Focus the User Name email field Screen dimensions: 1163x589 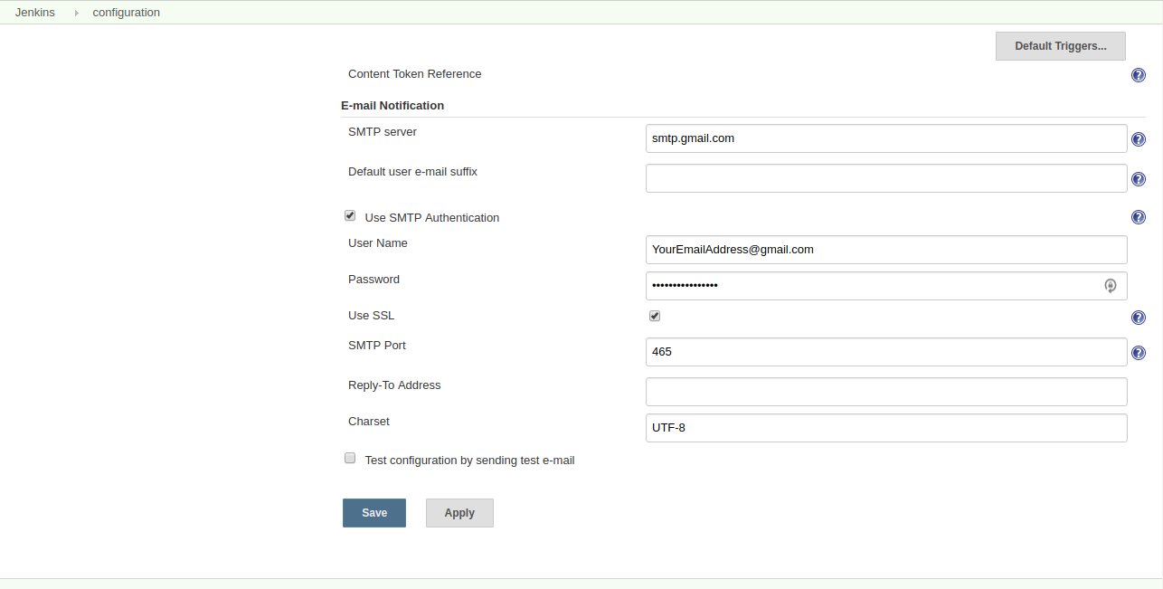click(886, 250)
